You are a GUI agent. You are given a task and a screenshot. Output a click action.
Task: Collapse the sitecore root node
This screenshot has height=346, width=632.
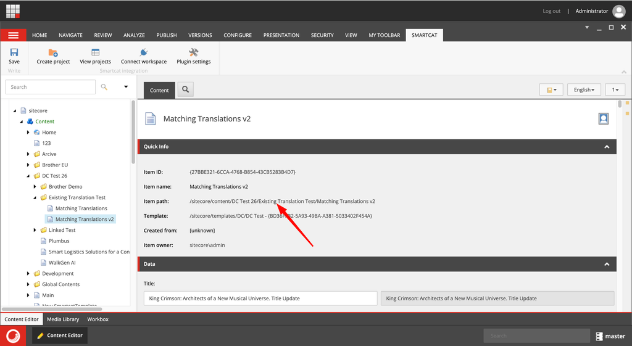coord(15,110)
